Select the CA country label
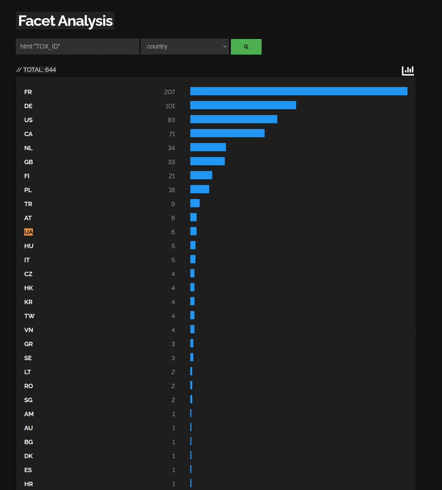 tap(29, 134)
